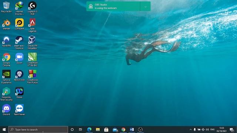Open Task View on taskbar
The image size is (237, 133).
tap(80, 130)
